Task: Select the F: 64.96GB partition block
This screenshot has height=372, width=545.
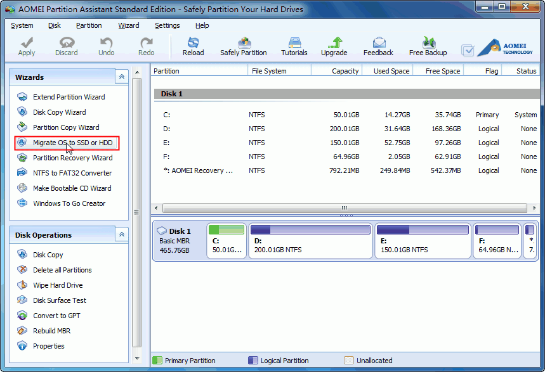Action: coord(497,241)
